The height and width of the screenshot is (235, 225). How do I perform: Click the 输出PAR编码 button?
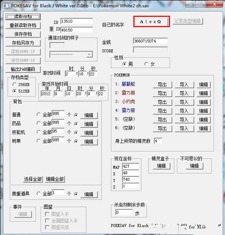pyautogui.click(x=23, y=70)
